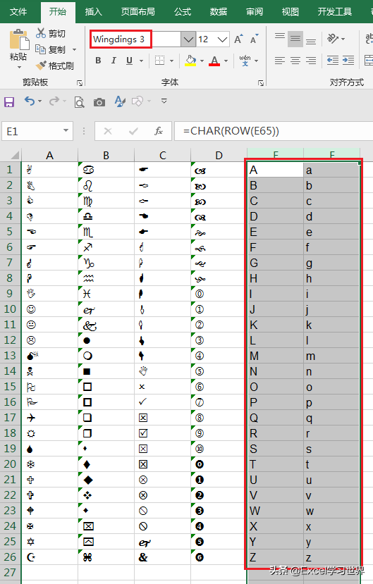The image size is (373, 584).
Task: Click the Redo arrow
Action: click(54, 101)
